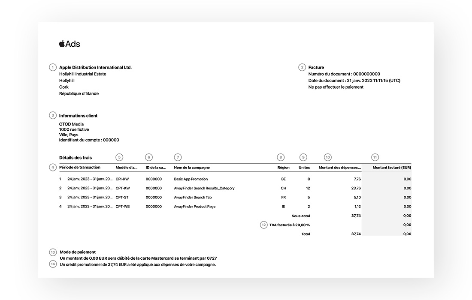Image resolution: width=472 pixels, height=300 pixels.
Task: Select the AwayFinder Search Tab campaign name
Action: [x=193, y=198]
